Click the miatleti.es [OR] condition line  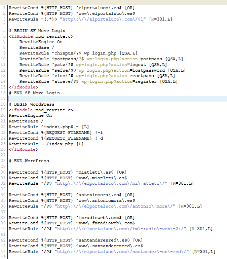pos(68,172)
